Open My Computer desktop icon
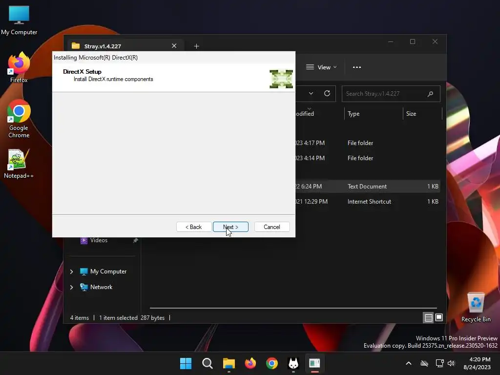 click(19, 20)
